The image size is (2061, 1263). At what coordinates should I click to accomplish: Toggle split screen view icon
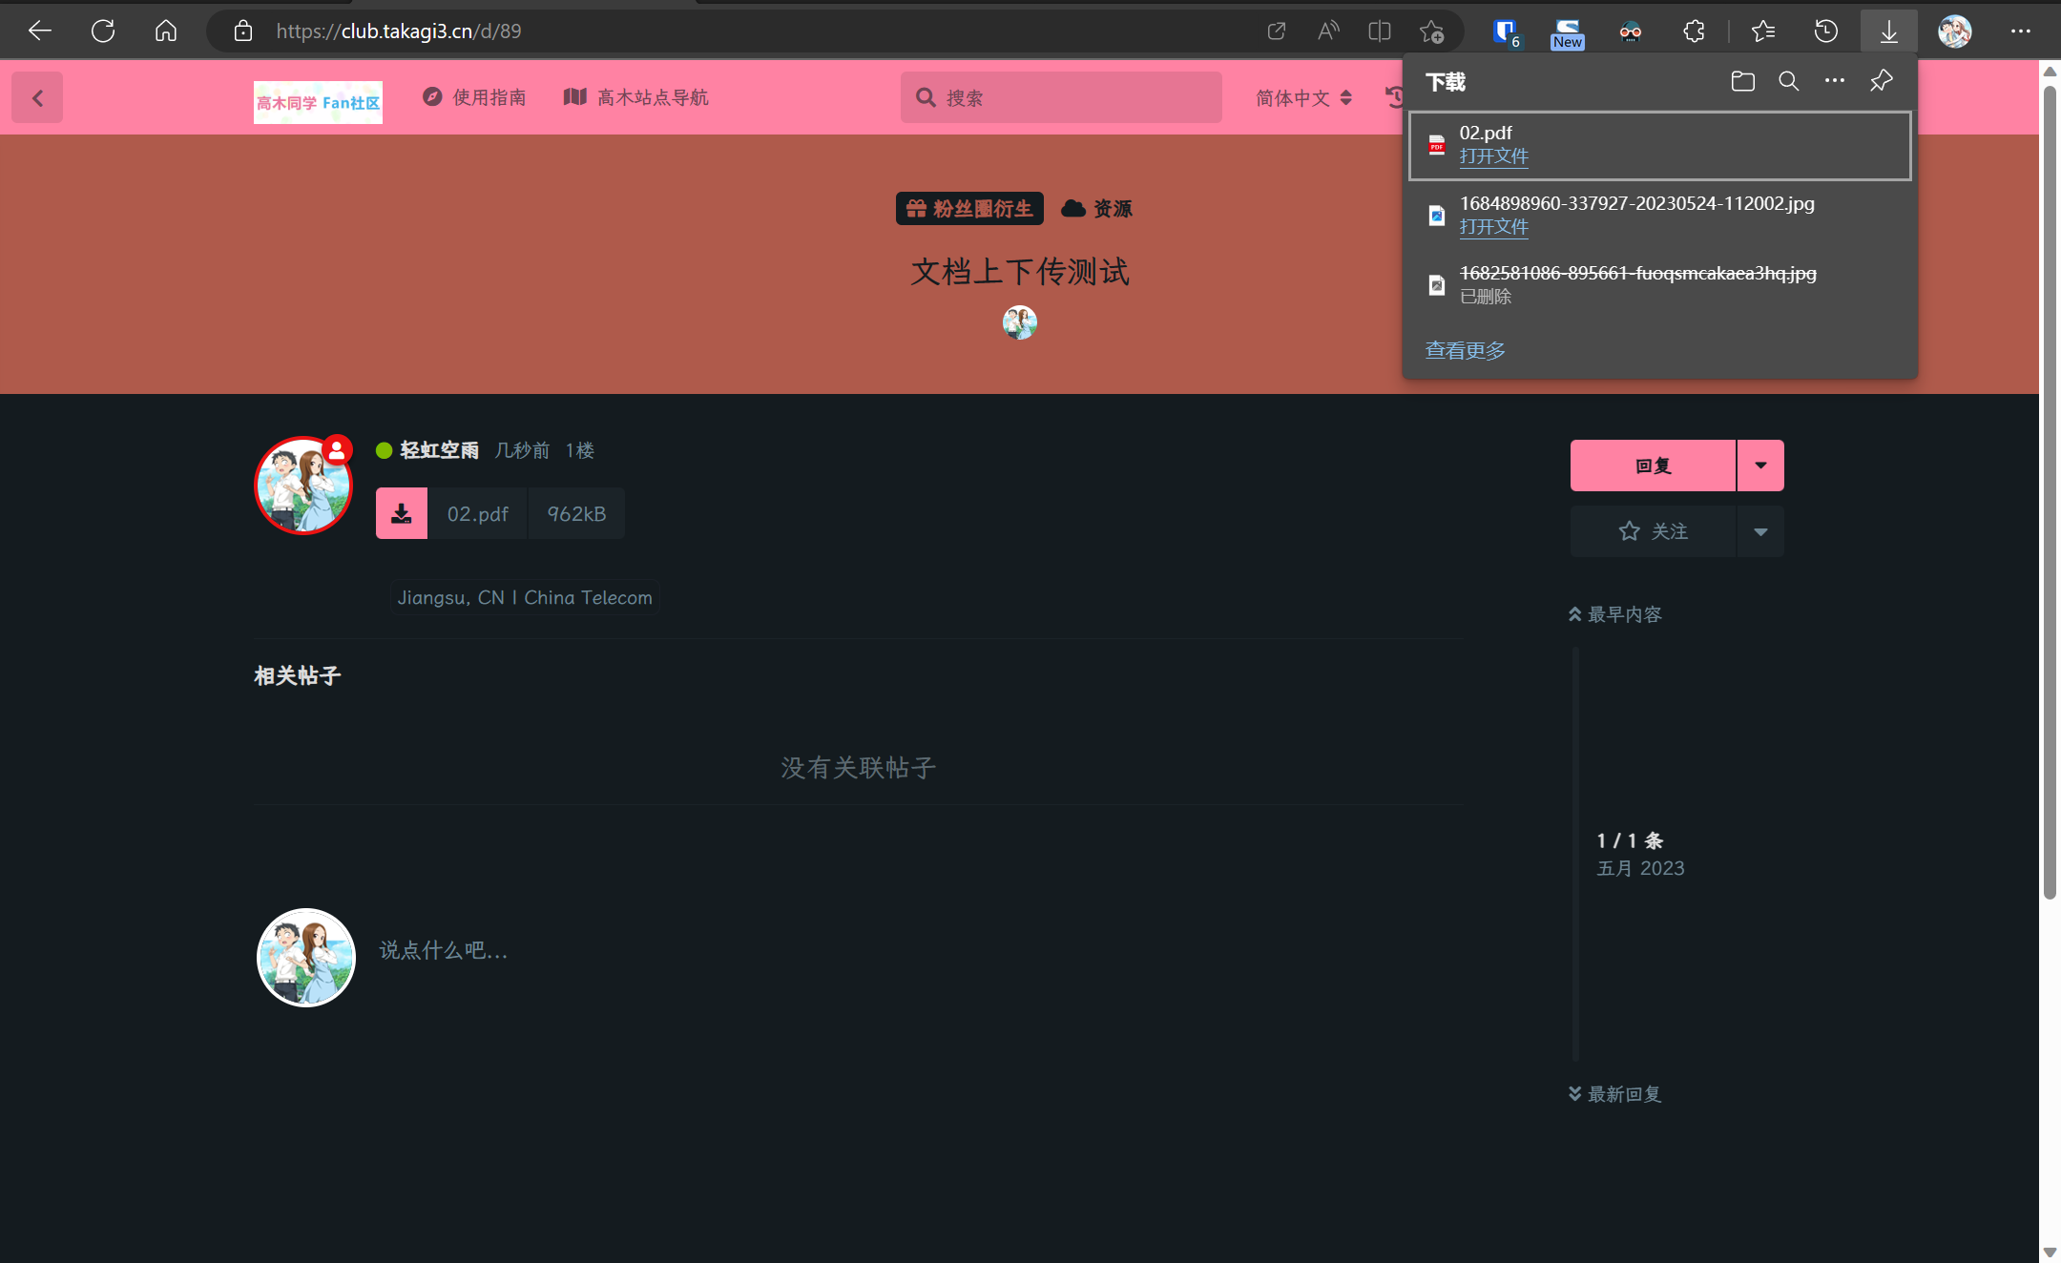tap(1379, 31)
